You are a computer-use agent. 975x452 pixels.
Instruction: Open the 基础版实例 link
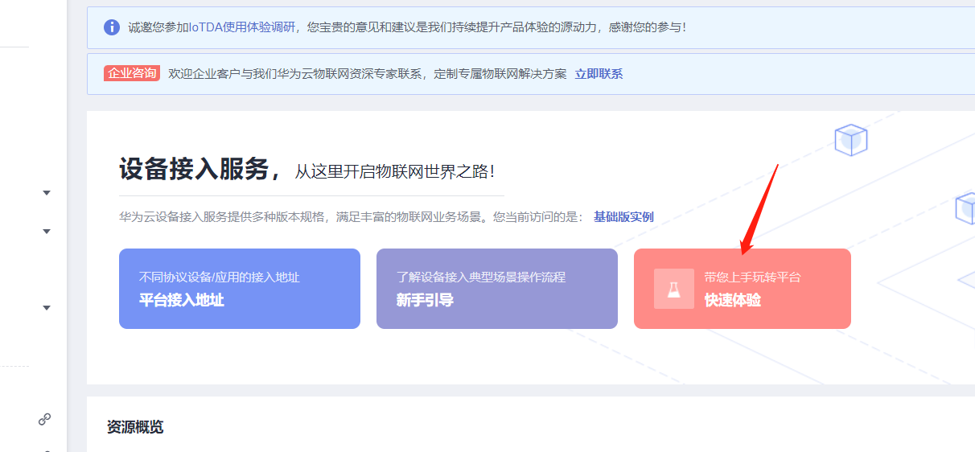tap(623, 217)
